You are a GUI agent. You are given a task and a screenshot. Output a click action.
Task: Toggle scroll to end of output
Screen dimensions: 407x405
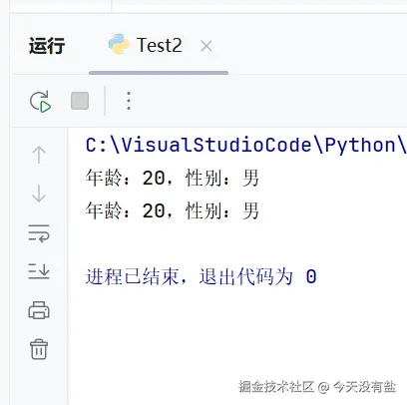[x=39, y=271]
